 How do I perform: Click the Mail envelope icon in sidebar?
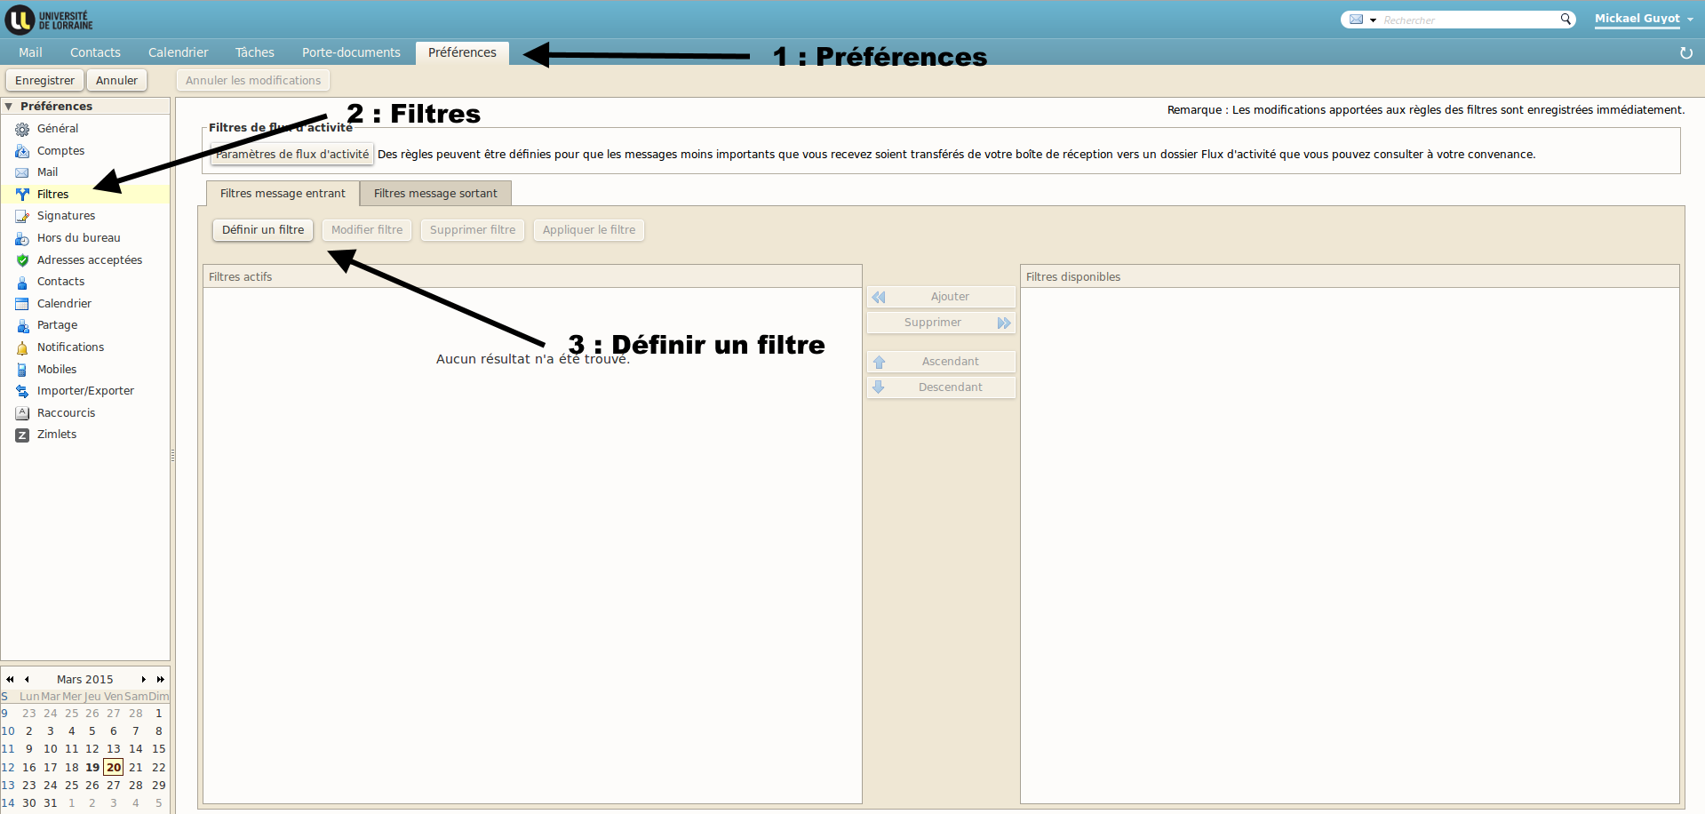22,172
